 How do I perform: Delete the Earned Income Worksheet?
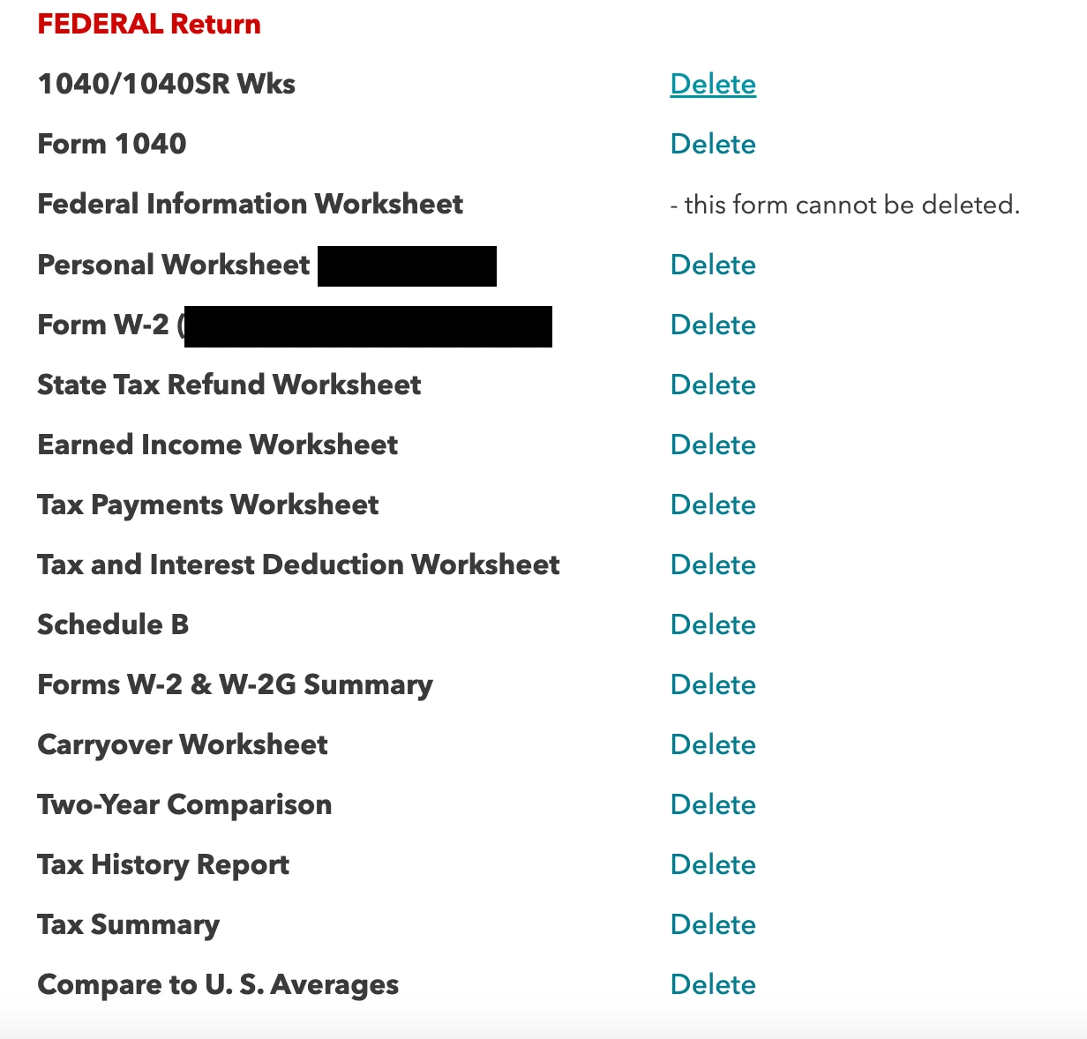point(713,445)
